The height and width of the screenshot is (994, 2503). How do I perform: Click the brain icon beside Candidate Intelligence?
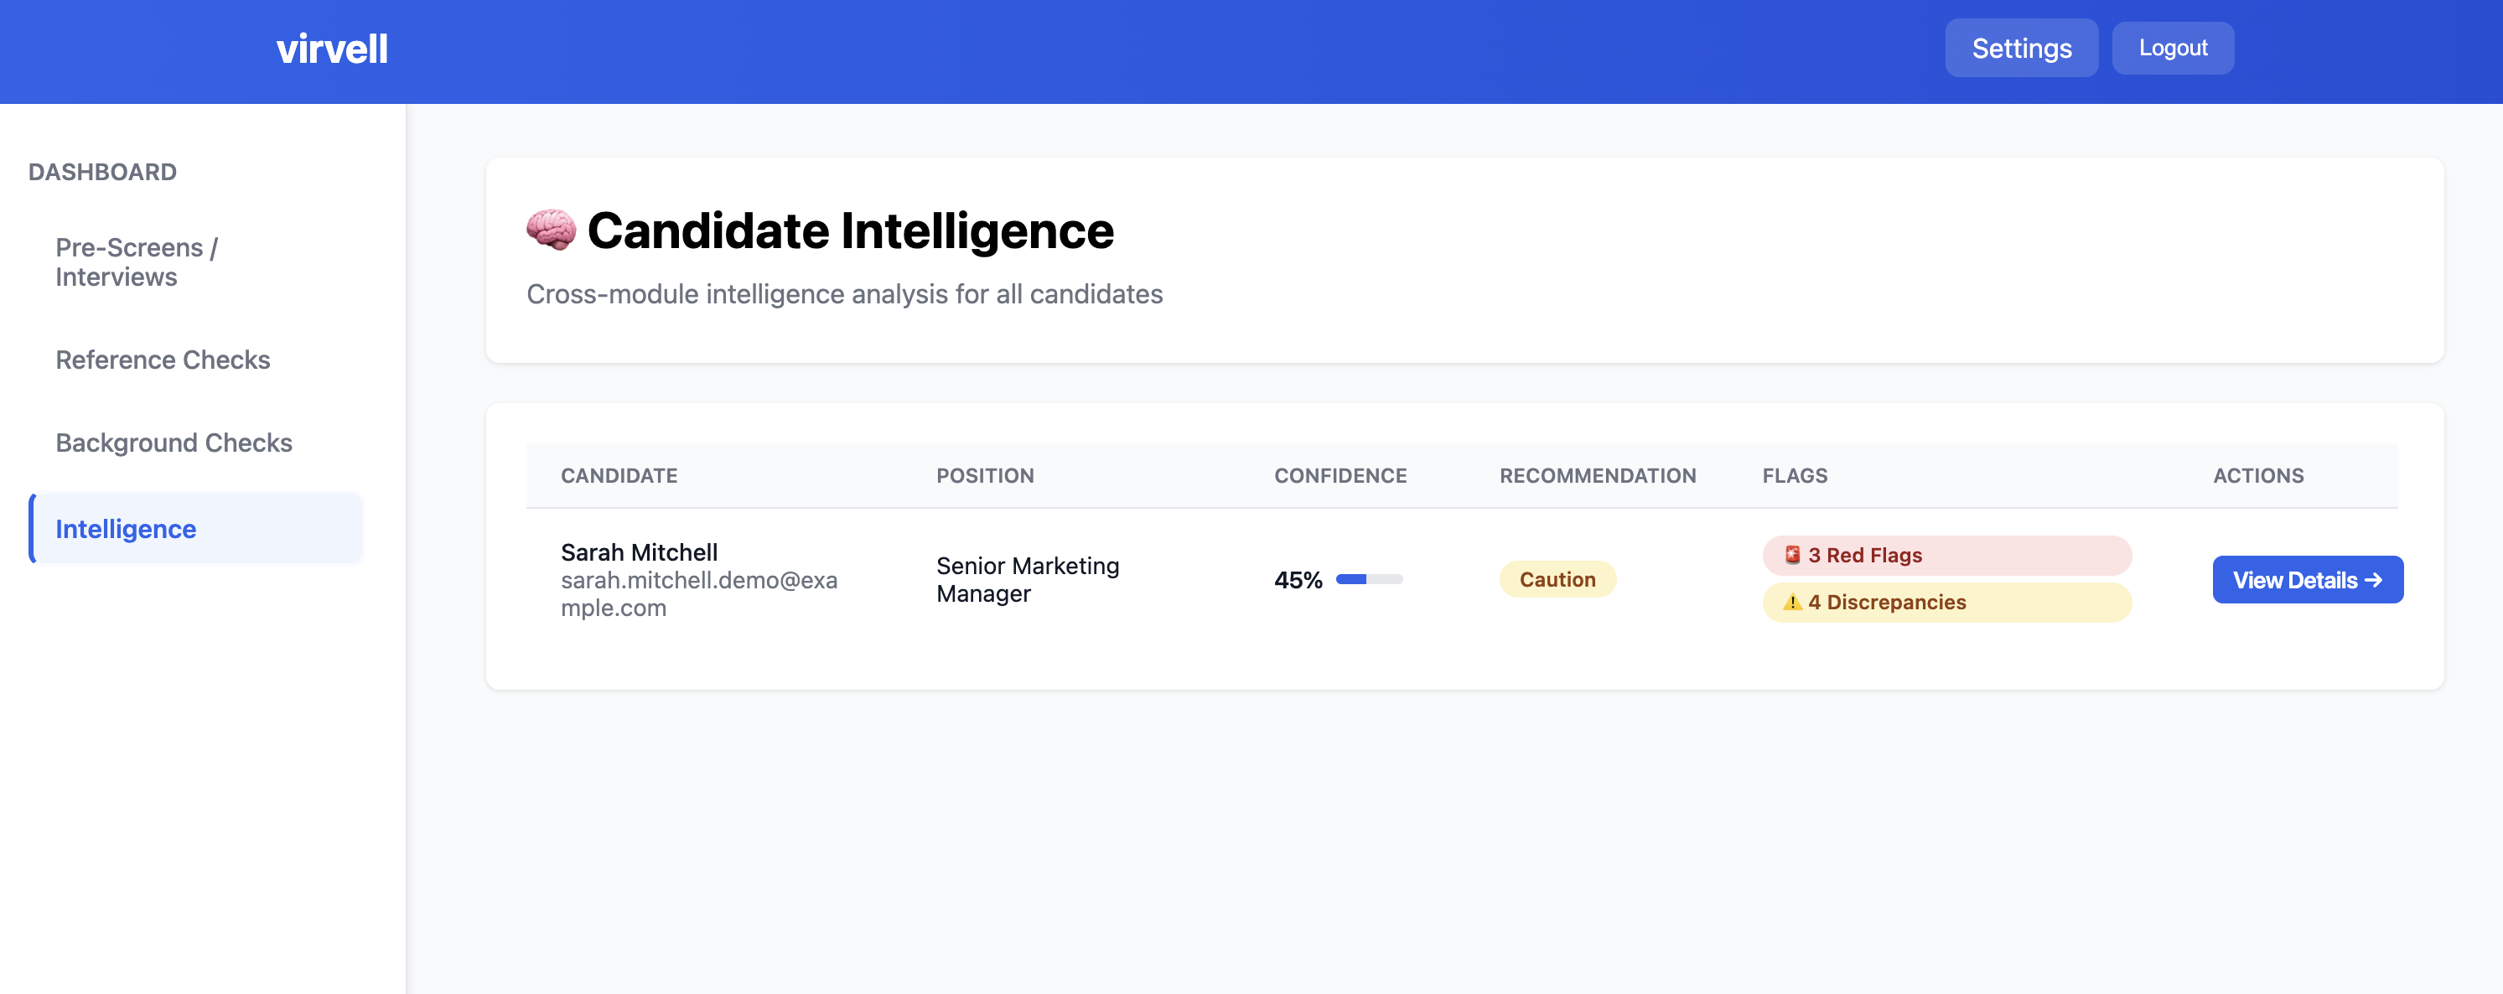pyautogui.click(x=551, y=230)
